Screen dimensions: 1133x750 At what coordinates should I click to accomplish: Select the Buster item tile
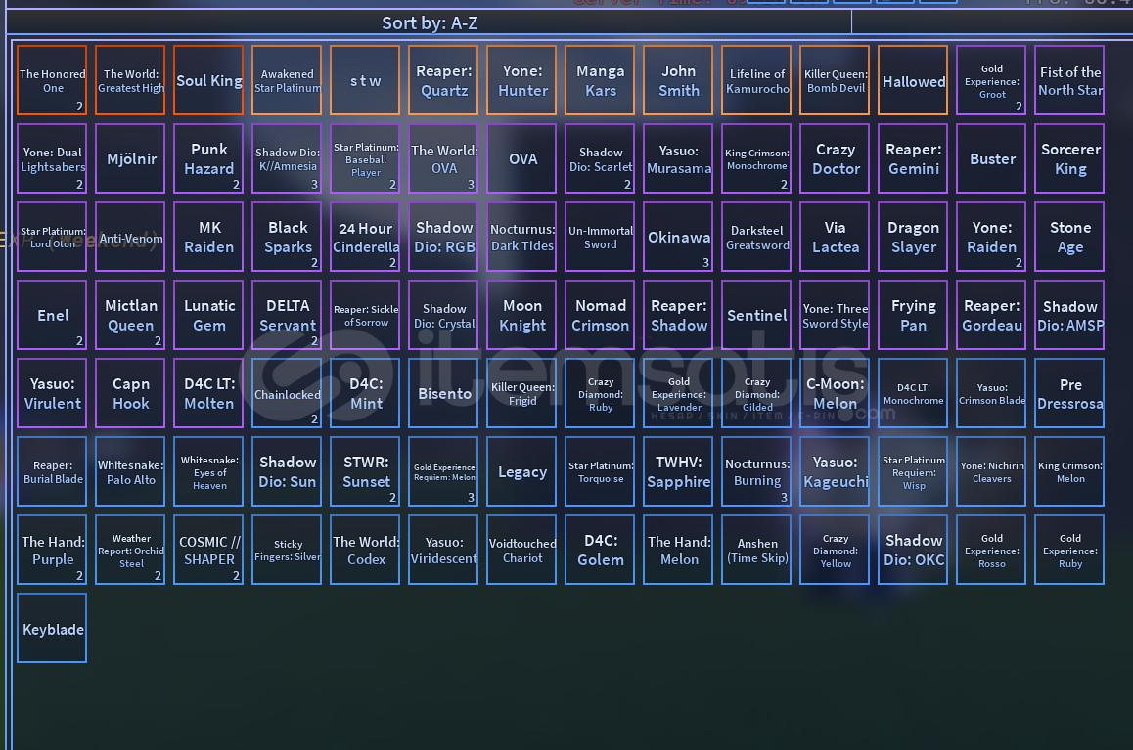point(991,158)
